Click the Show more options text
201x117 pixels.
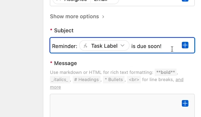click(74, 16)
